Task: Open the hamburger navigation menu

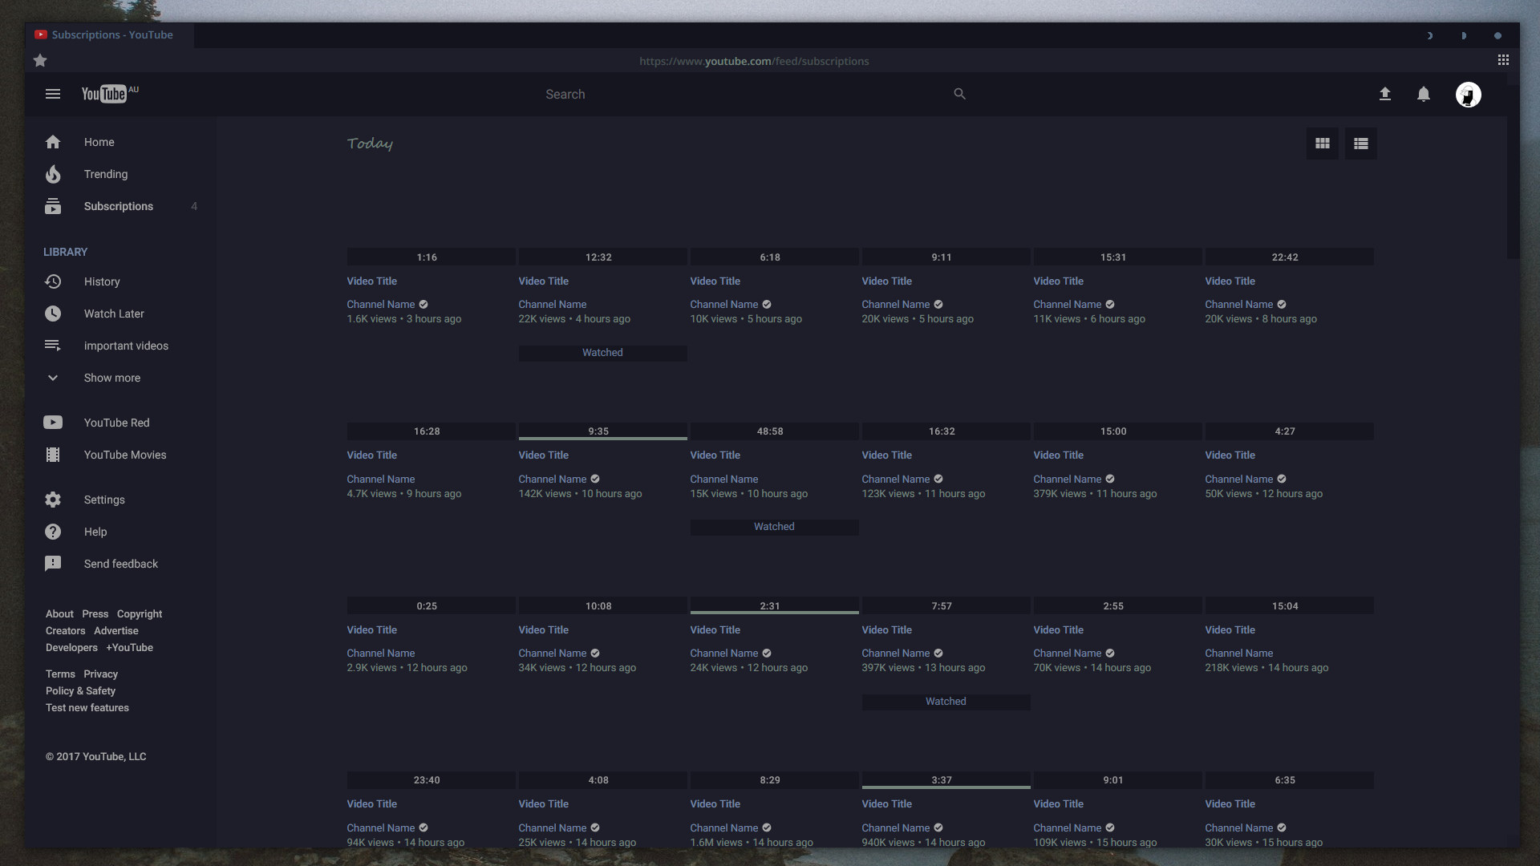Action: coord(53,94)
